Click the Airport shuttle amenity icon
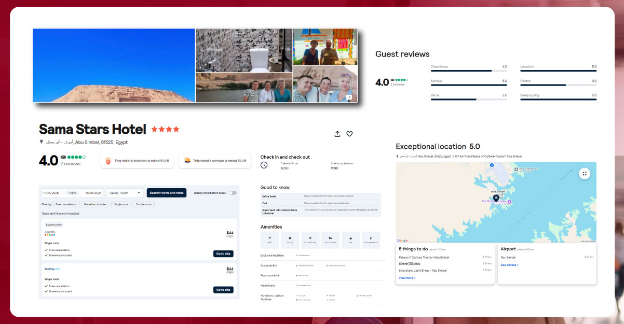 point(330,238)
